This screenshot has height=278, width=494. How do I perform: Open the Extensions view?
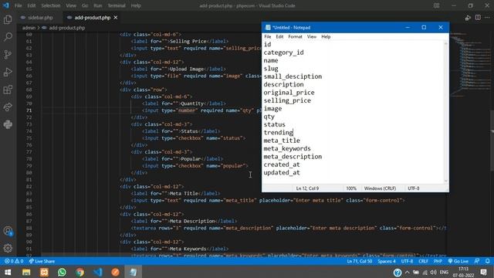(8, 90)
